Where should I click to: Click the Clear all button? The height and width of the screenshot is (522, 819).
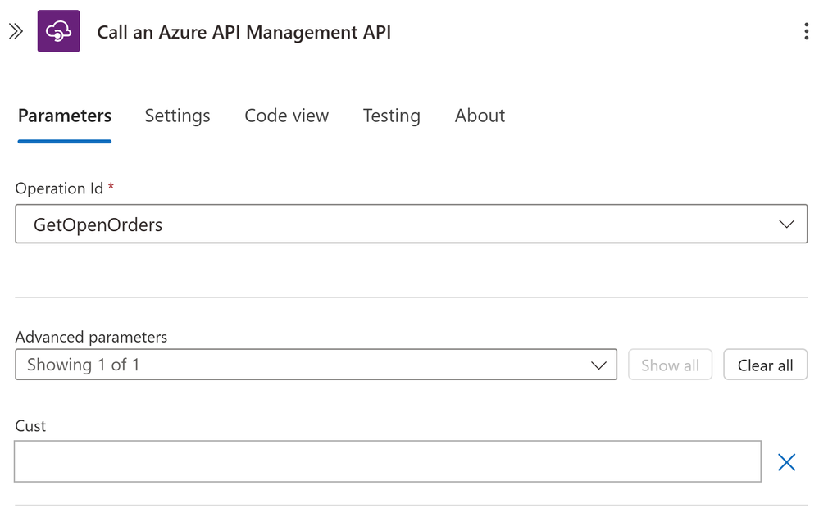(x=765, y=365)
